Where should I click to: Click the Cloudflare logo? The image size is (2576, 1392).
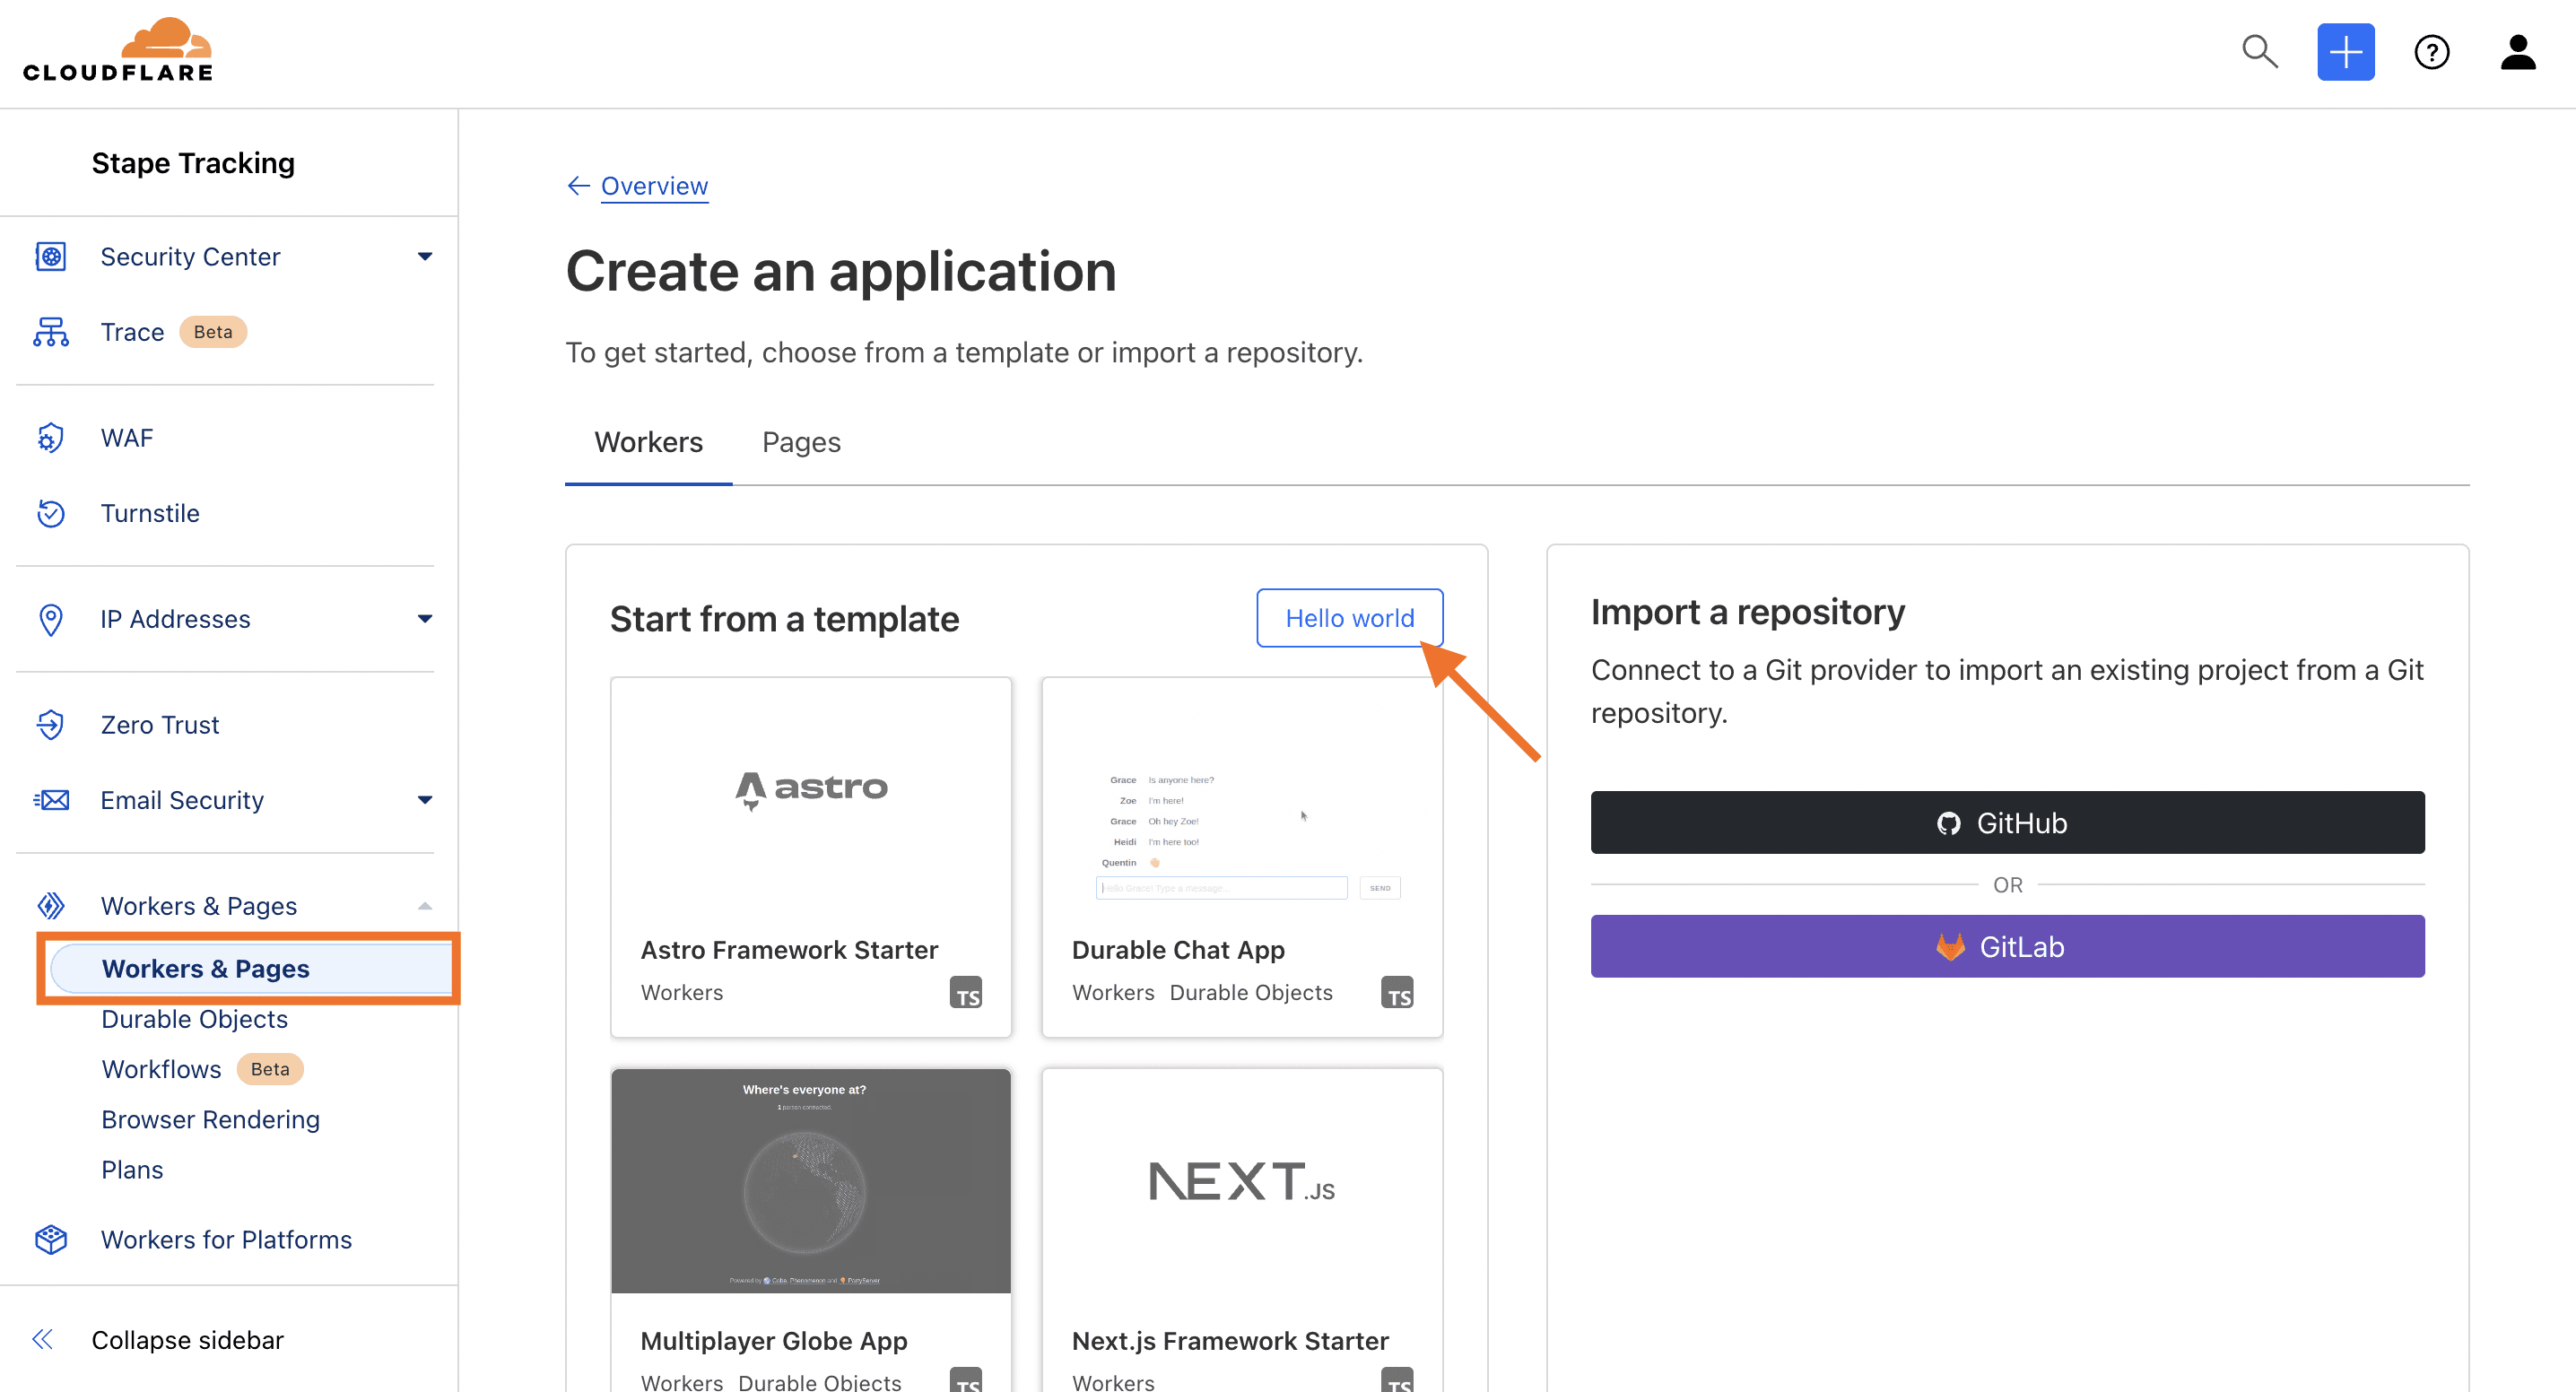pyautogui.click(x=118, y=50)
